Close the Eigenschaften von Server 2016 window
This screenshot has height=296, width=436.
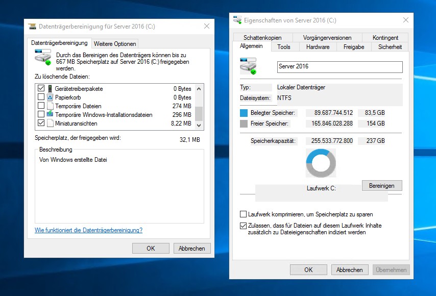tap(406, 20)
